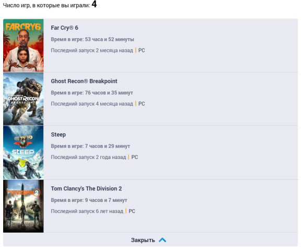Select the Steep game title

[59, 134]
